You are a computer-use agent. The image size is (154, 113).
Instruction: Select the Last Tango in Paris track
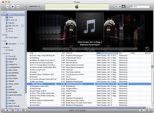click(x=89, y=91)
